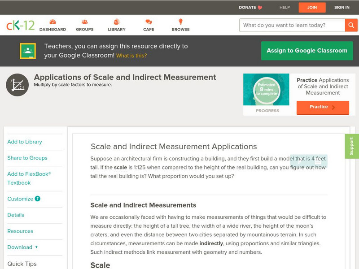Click the Customize help question mark icon

38,199
